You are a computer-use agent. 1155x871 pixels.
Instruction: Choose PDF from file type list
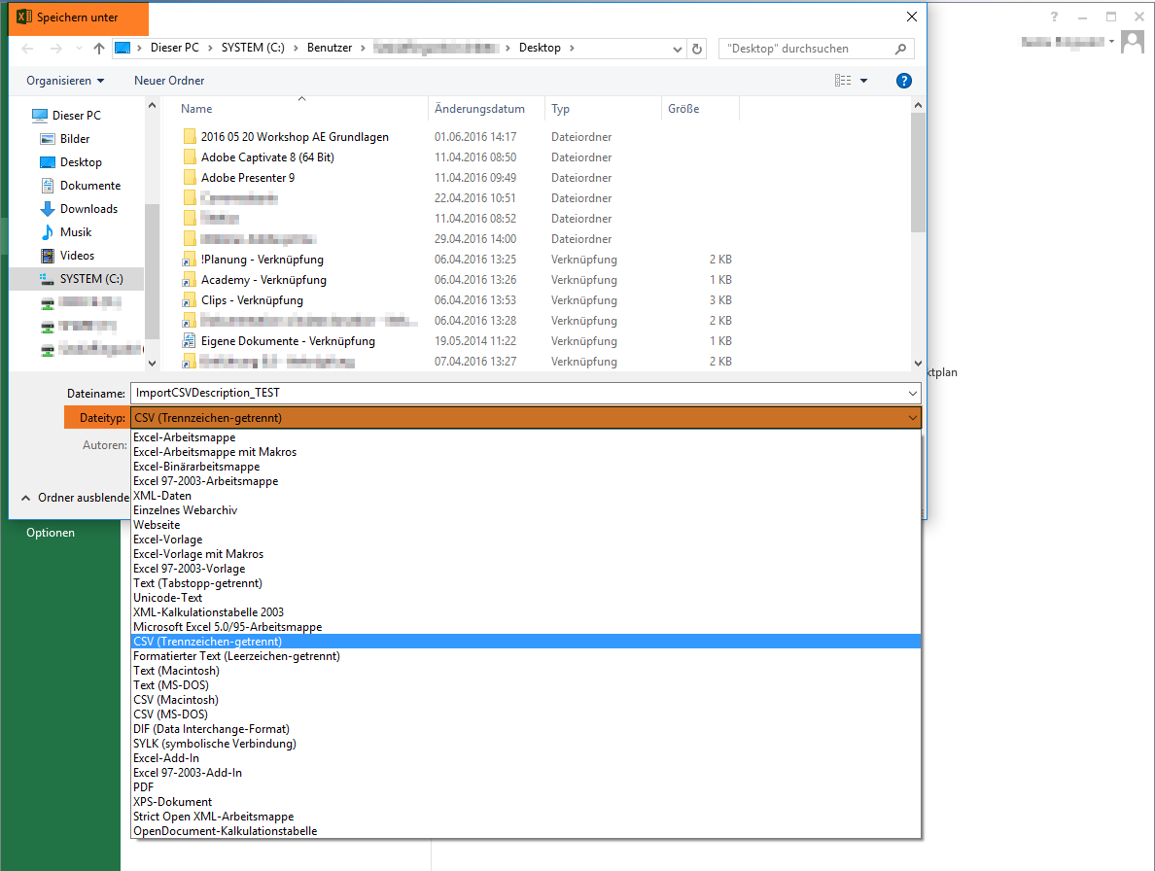tap(526, 787)
